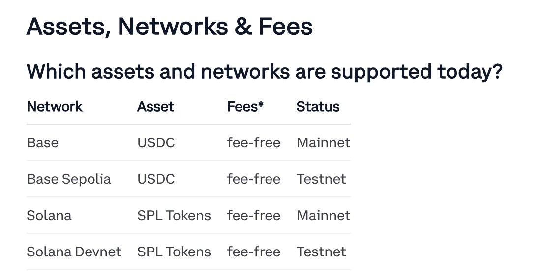This screenshot has height=280, width=543.
Task: Select fee-free in the Solana Devnet row
Action: tap(253, 252)
